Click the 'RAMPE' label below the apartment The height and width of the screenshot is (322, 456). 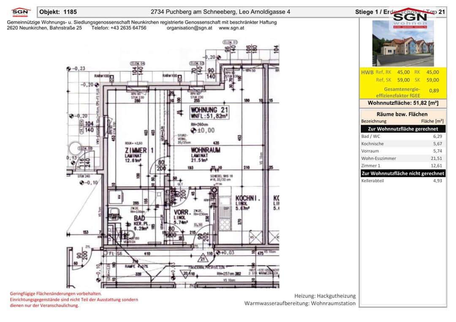pyautogui.click(x=130, y=266)
